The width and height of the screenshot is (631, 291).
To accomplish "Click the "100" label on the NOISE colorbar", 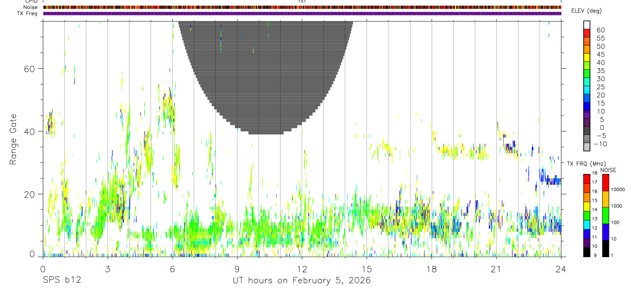I will [616, 222].
